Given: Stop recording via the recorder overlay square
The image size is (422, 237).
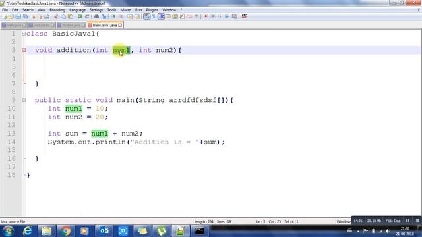Looking at the screenshot, I should (x=417, y=221).
